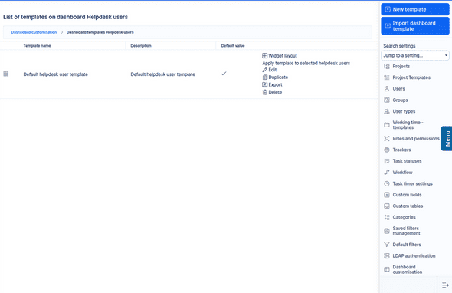Open the Jump to a setting dropdown
This screenshot has width=452, height=293.
pyautogui.click(x=414, y=55)
